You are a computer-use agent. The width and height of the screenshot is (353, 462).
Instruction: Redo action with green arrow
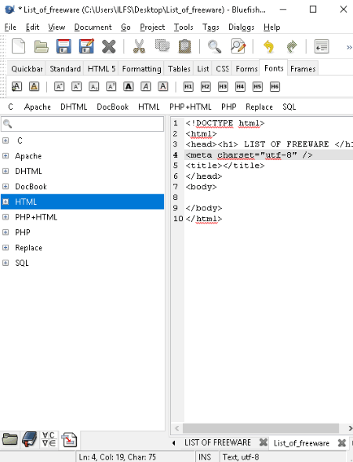pyautogui.click(x=292, y=46)
